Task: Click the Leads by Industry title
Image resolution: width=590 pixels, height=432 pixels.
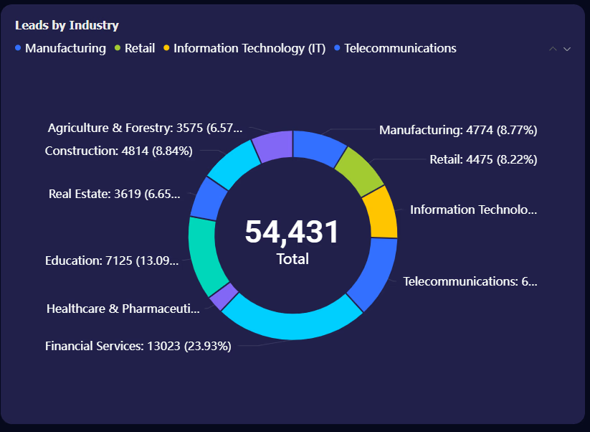Action: (x=67, y=25)
